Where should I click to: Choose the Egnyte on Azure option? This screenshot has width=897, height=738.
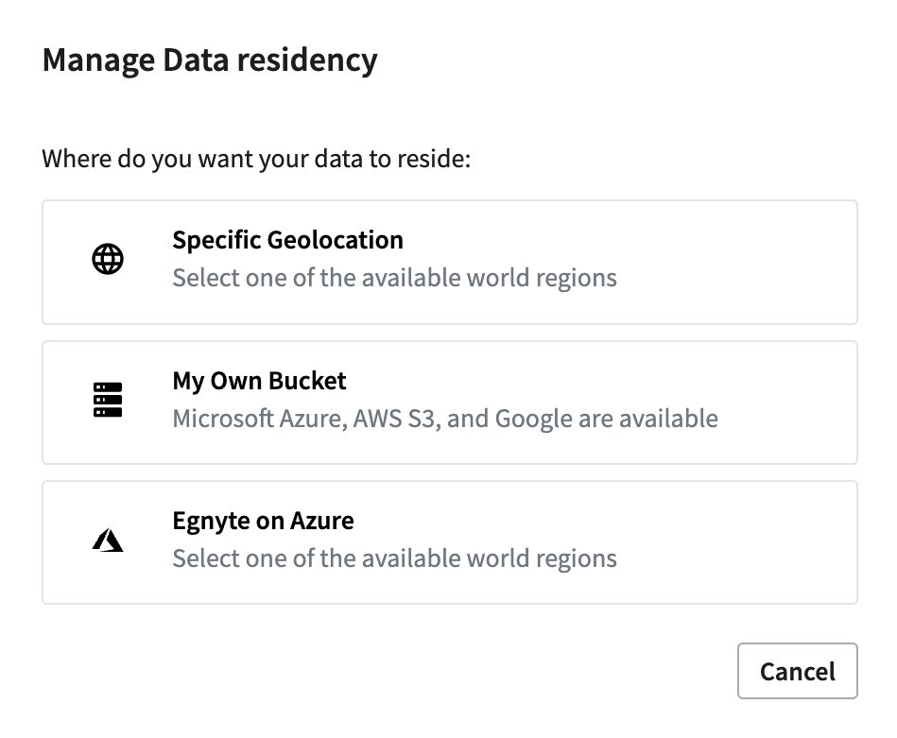click(450, 542)
